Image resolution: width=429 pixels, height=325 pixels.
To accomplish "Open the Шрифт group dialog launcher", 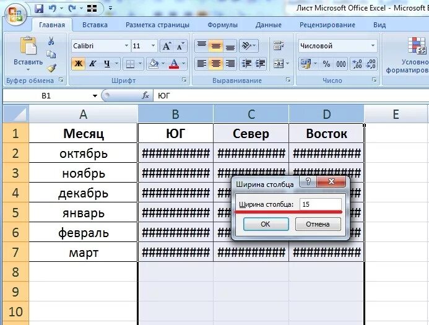I will [x=184, y=80].
